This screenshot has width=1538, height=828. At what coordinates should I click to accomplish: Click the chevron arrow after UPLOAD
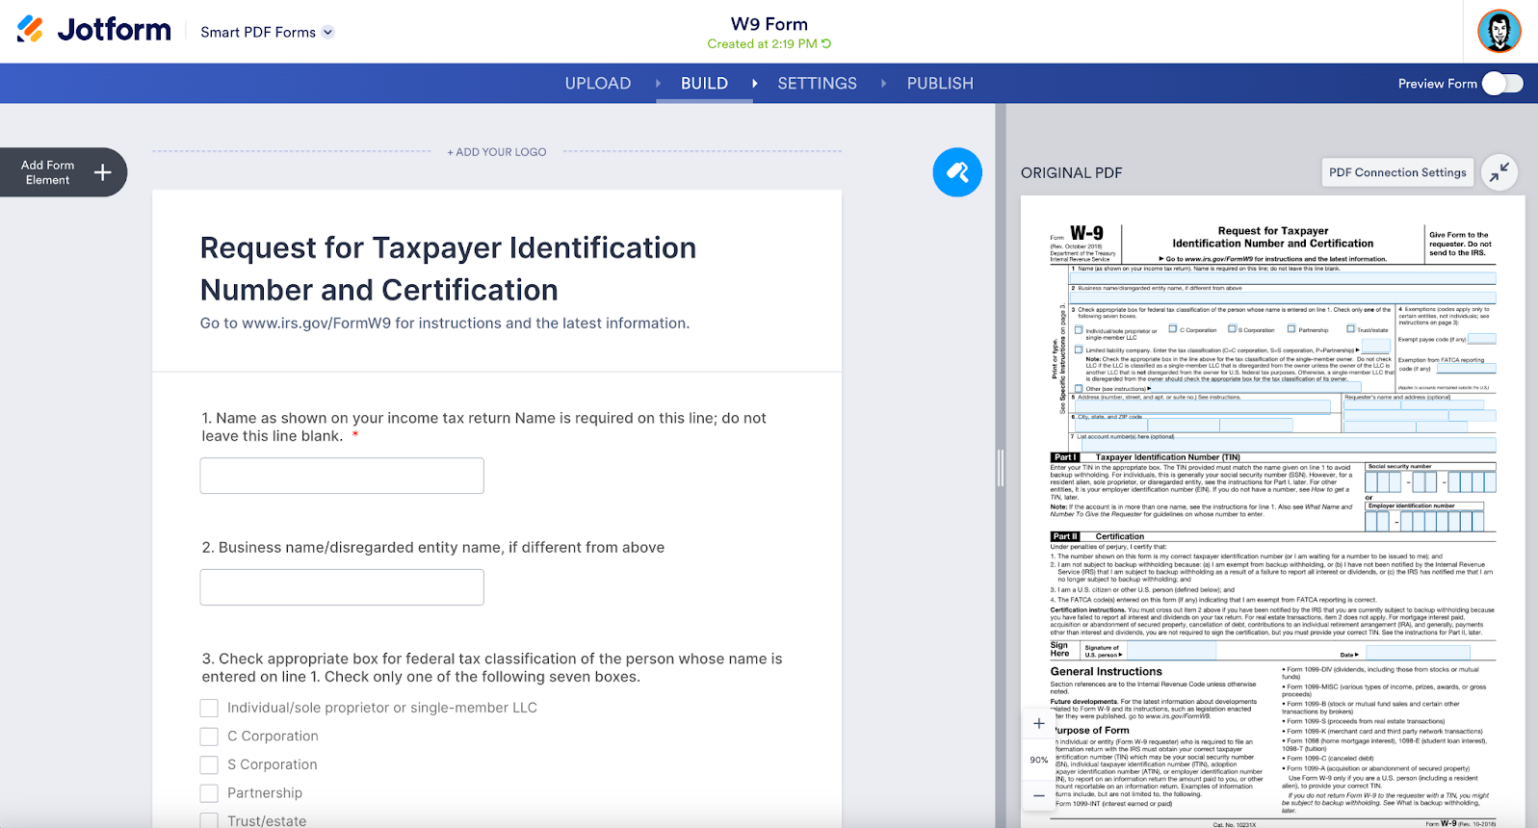pyautogui.click(x=658, y=84)
